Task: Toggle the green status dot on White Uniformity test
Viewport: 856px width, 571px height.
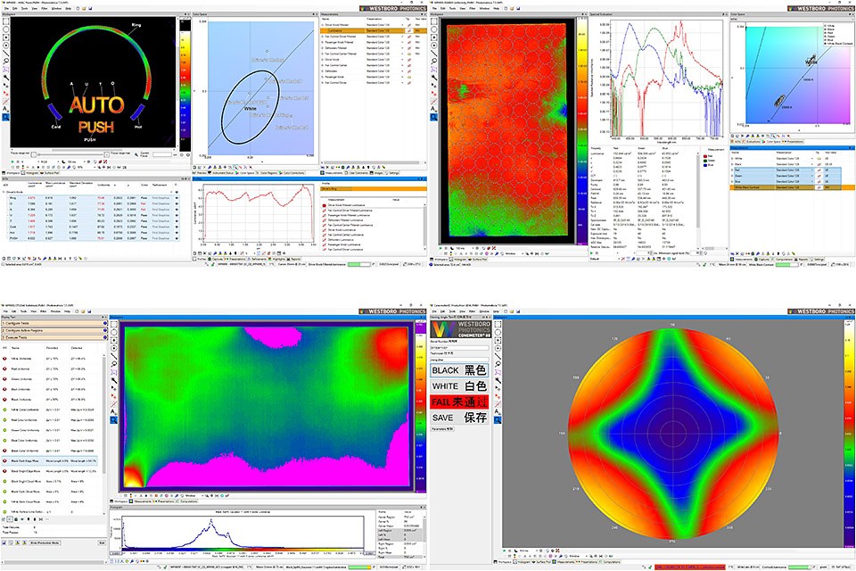Action: (x=5, y=357)
